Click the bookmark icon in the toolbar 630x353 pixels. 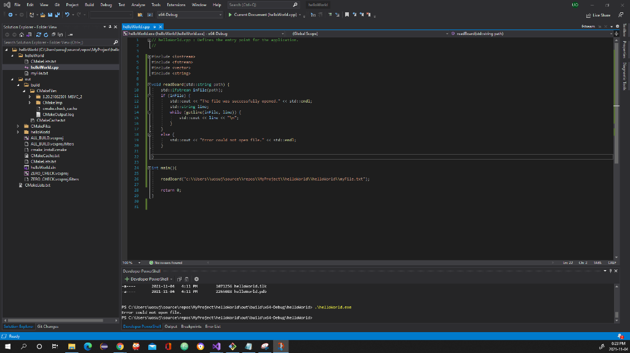(347, 14)
